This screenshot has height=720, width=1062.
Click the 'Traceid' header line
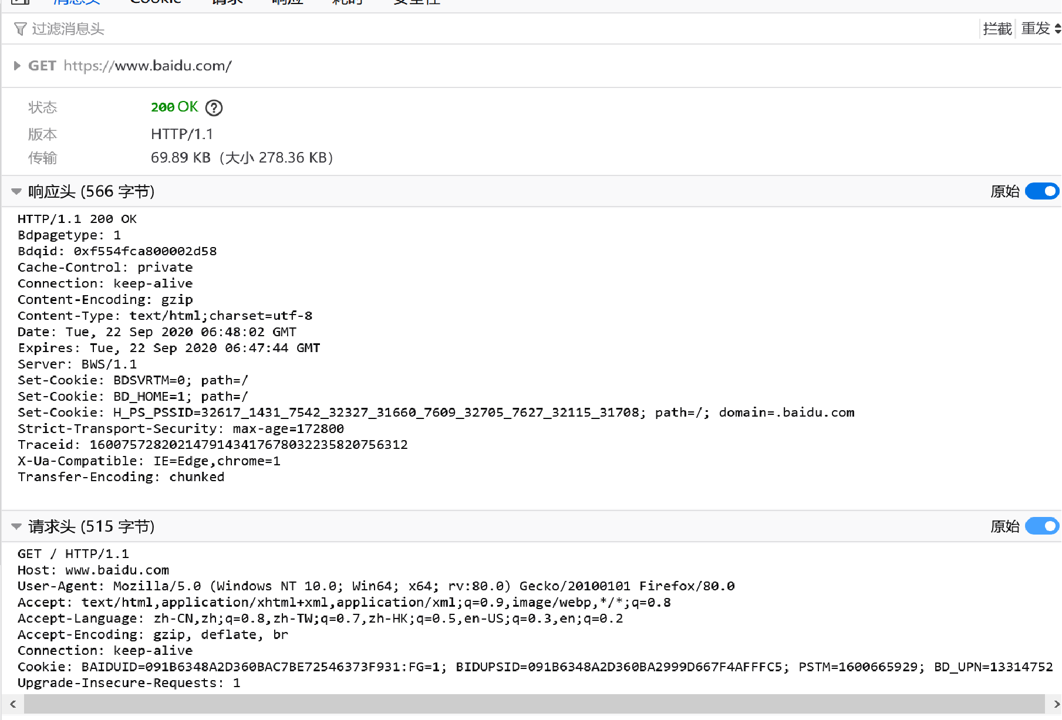click(x=213, y=445)
